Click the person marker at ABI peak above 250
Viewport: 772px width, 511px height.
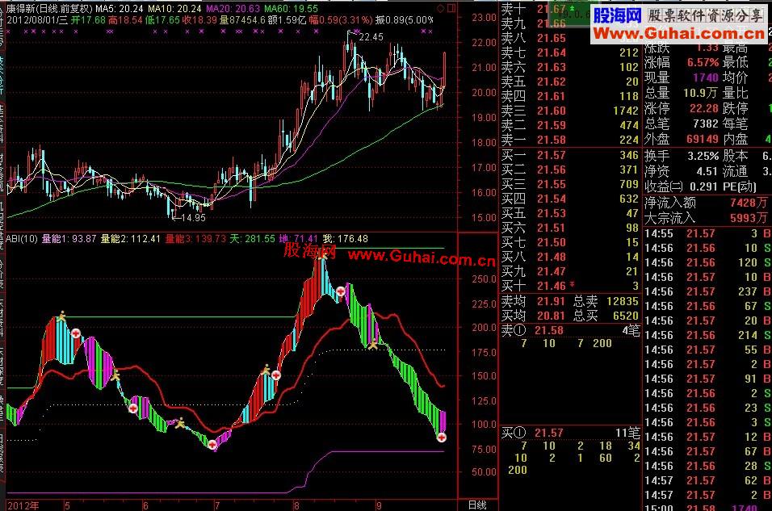(x=321, y=255)
